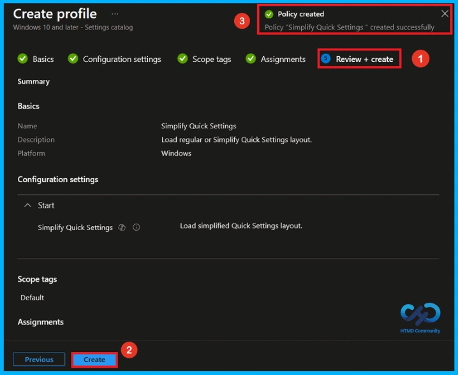Click the Policy created successfully message text
Screen dimensions: 458x375
[x=350, y=27]
